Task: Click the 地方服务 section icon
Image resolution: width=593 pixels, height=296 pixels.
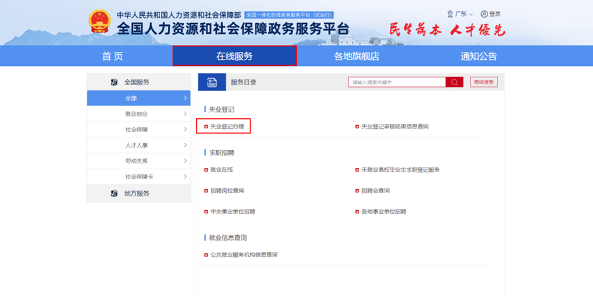Action: pyautogui.click(x=114, y=194)
